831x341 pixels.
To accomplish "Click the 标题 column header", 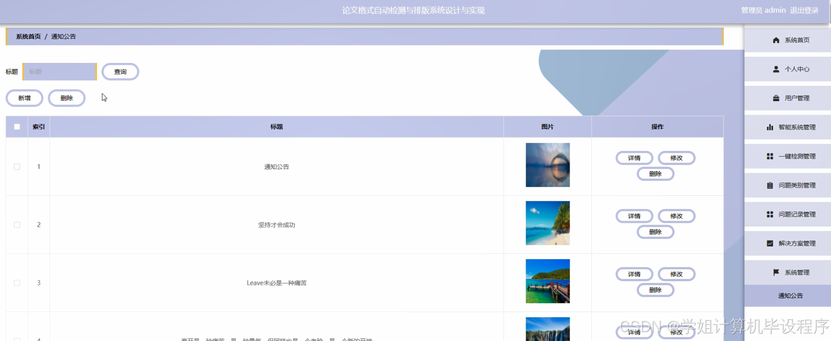I will (x=277, y=127).
